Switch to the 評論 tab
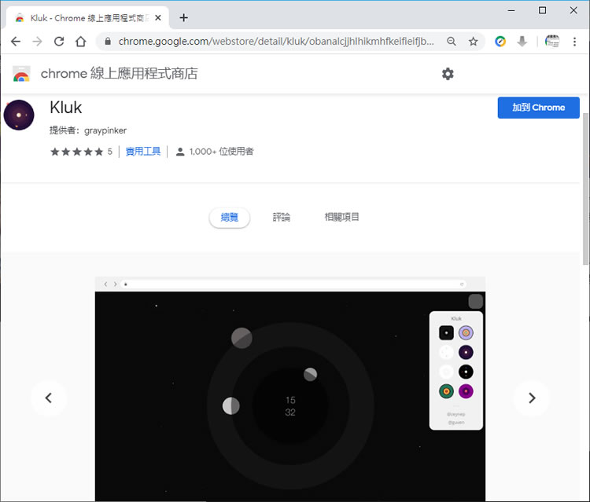Image resolution: width=590 pixels, height=502 pixels. (281, 217)
